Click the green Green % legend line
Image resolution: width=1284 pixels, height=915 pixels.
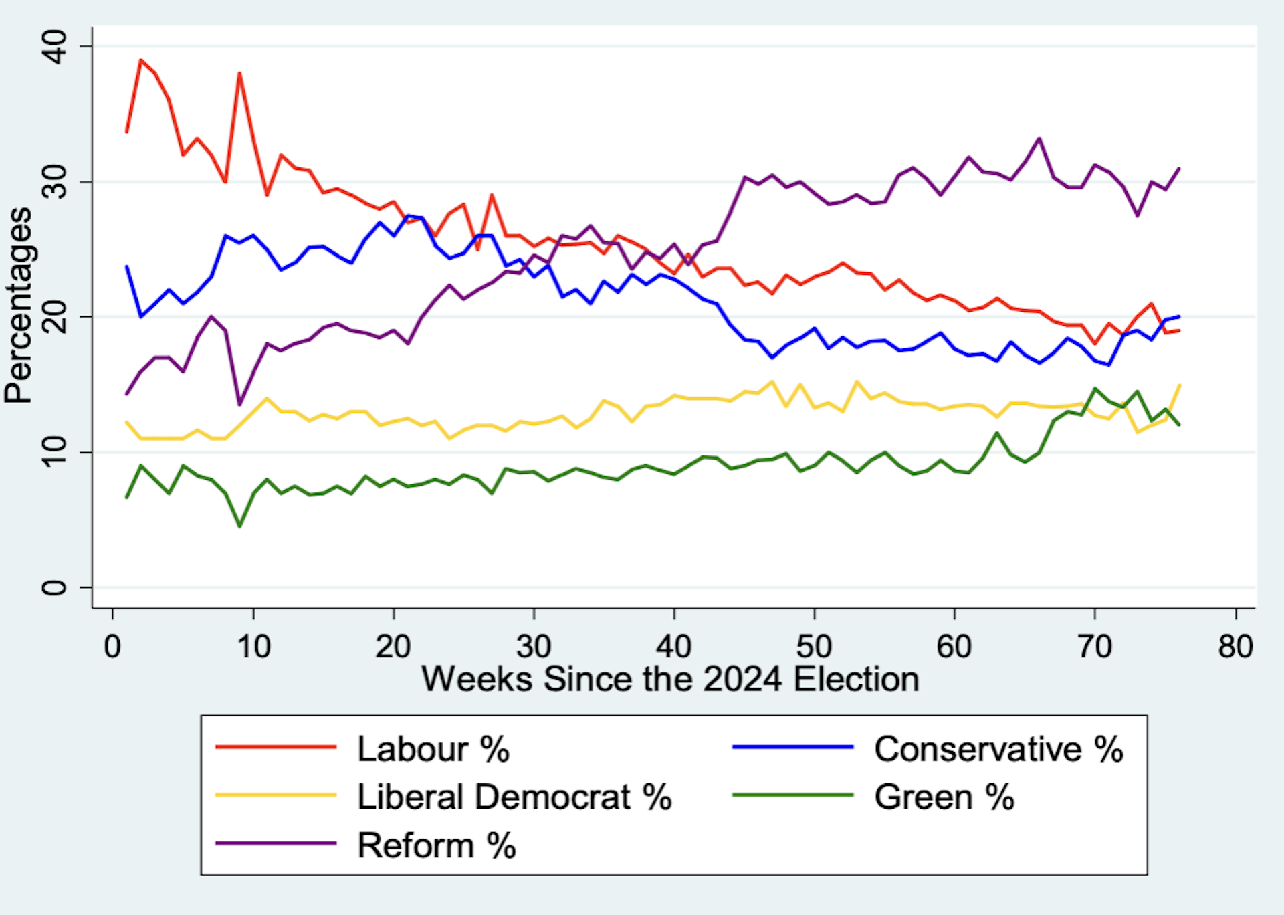pos(792,795)
